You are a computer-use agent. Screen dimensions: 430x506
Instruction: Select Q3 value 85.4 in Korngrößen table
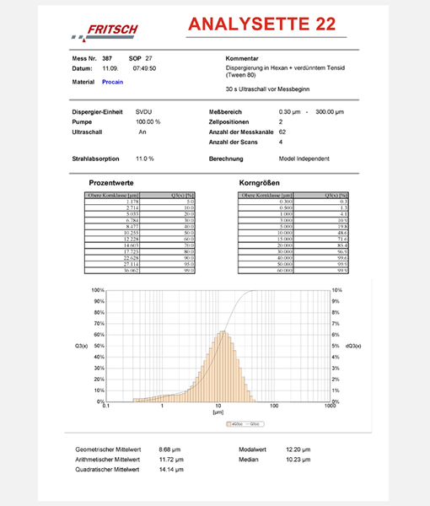320,245
